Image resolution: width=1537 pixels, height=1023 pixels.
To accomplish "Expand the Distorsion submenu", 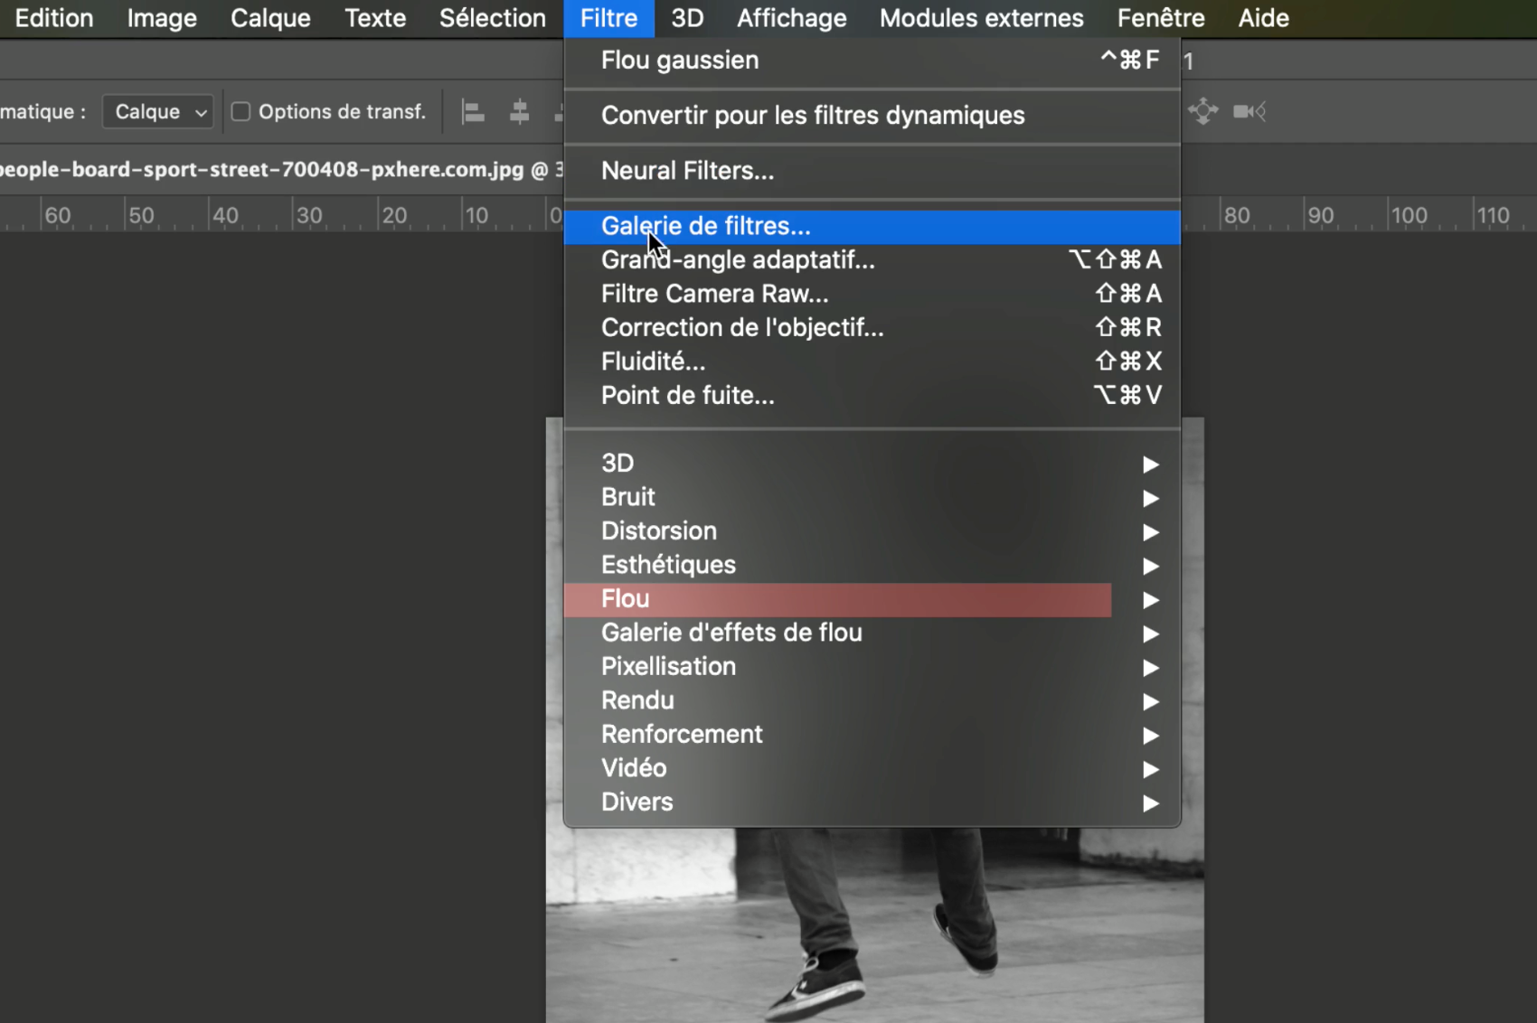I will 872,531.
